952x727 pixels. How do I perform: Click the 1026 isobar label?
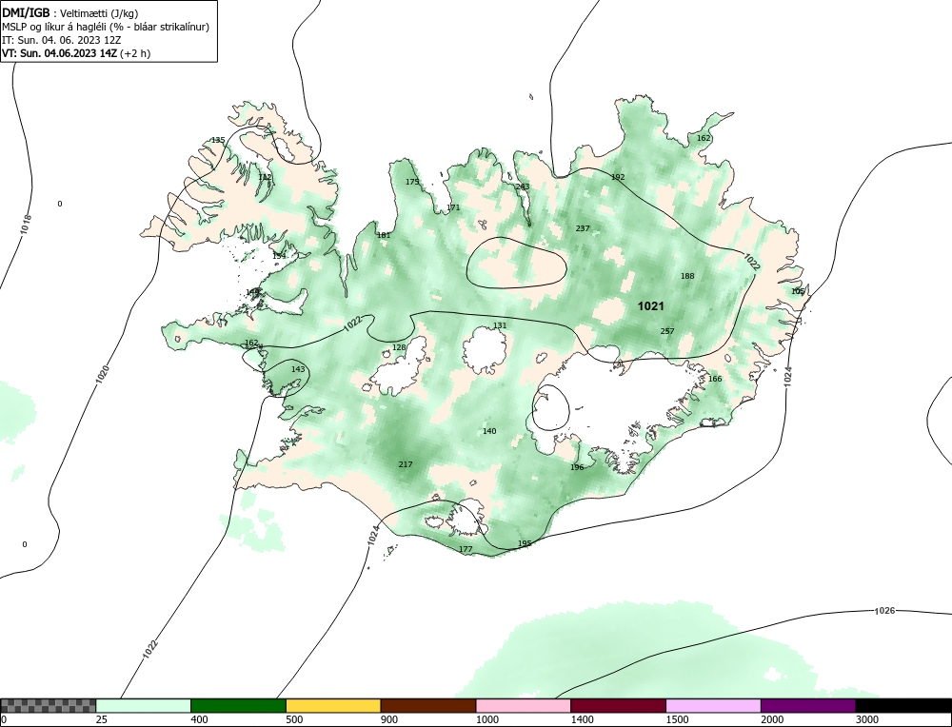(x=884, y=611)
